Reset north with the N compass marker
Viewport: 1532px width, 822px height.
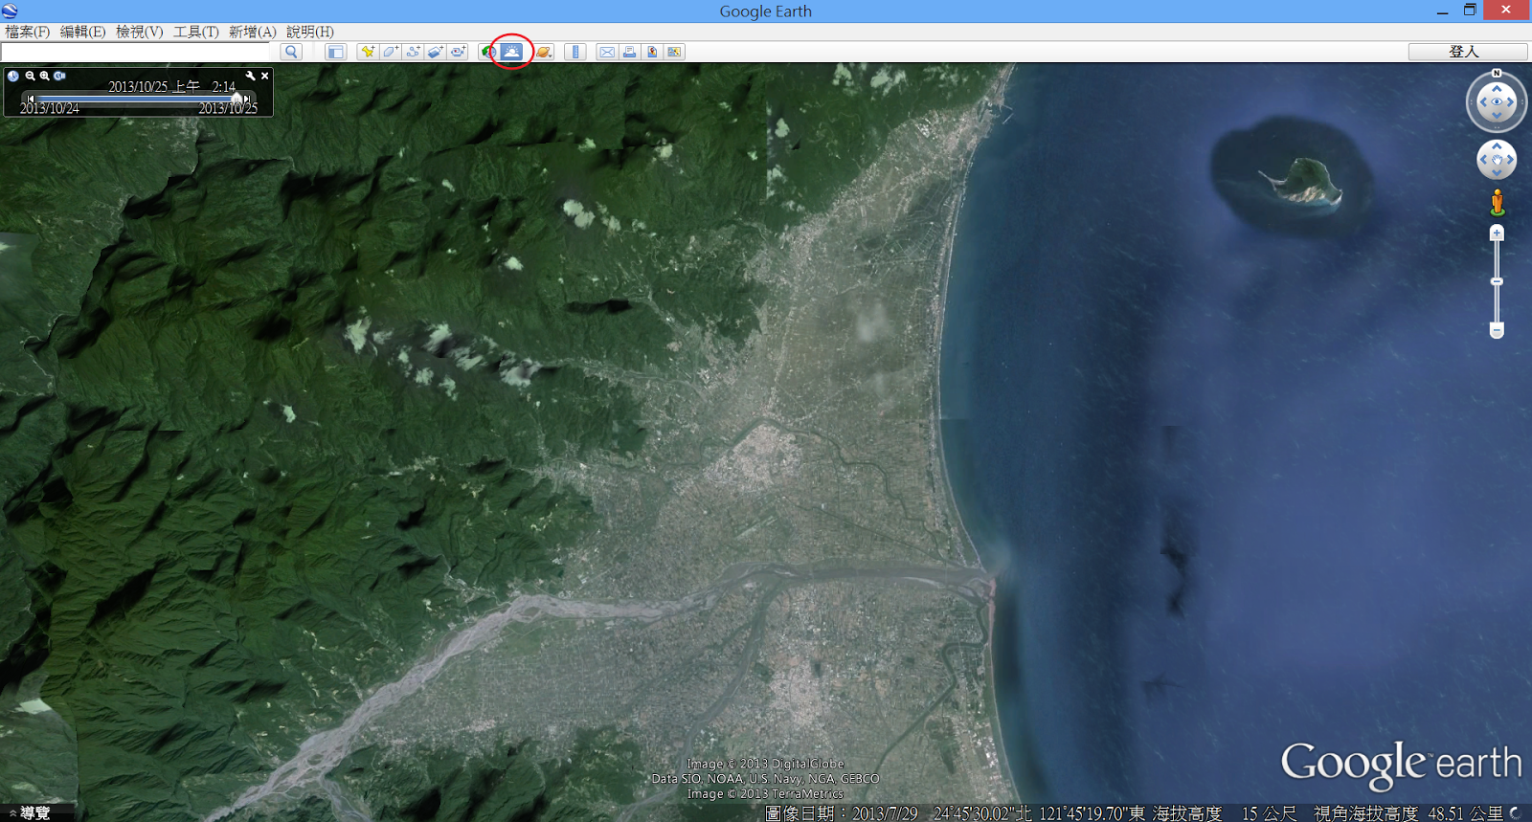tap(1497, 73)
